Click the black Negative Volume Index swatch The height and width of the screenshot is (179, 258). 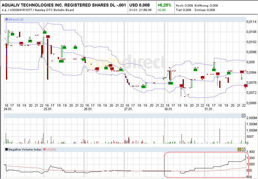pos(7,149)
